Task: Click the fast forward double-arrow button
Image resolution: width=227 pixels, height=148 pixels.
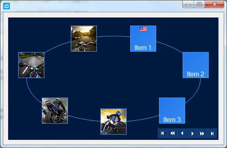Action: tap(202, 133)
